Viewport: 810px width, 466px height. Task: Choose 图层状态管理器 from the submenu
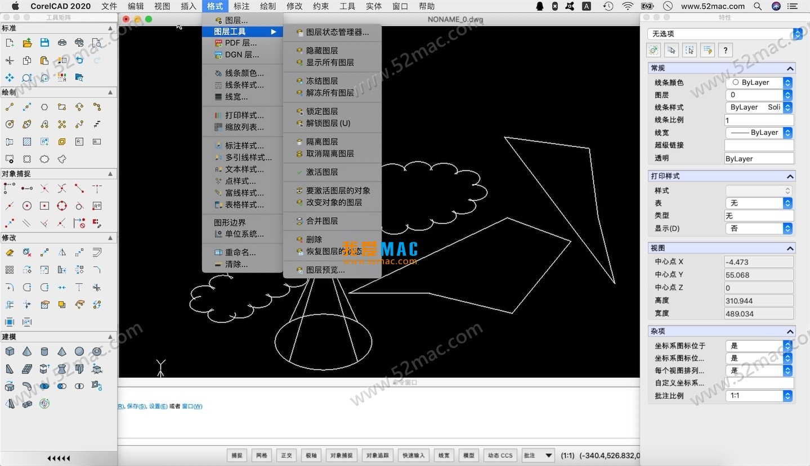tap(333, 32)
